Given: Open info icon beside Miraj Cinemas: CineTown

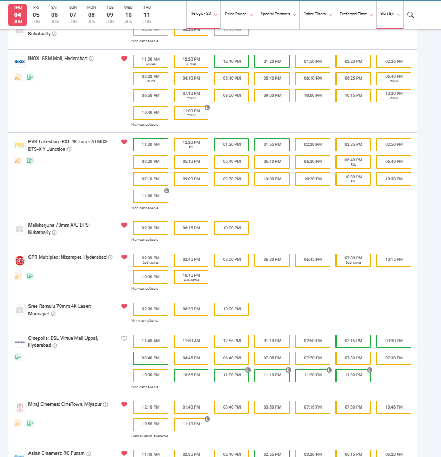Looking at the screenshot, I should point(106,404).
